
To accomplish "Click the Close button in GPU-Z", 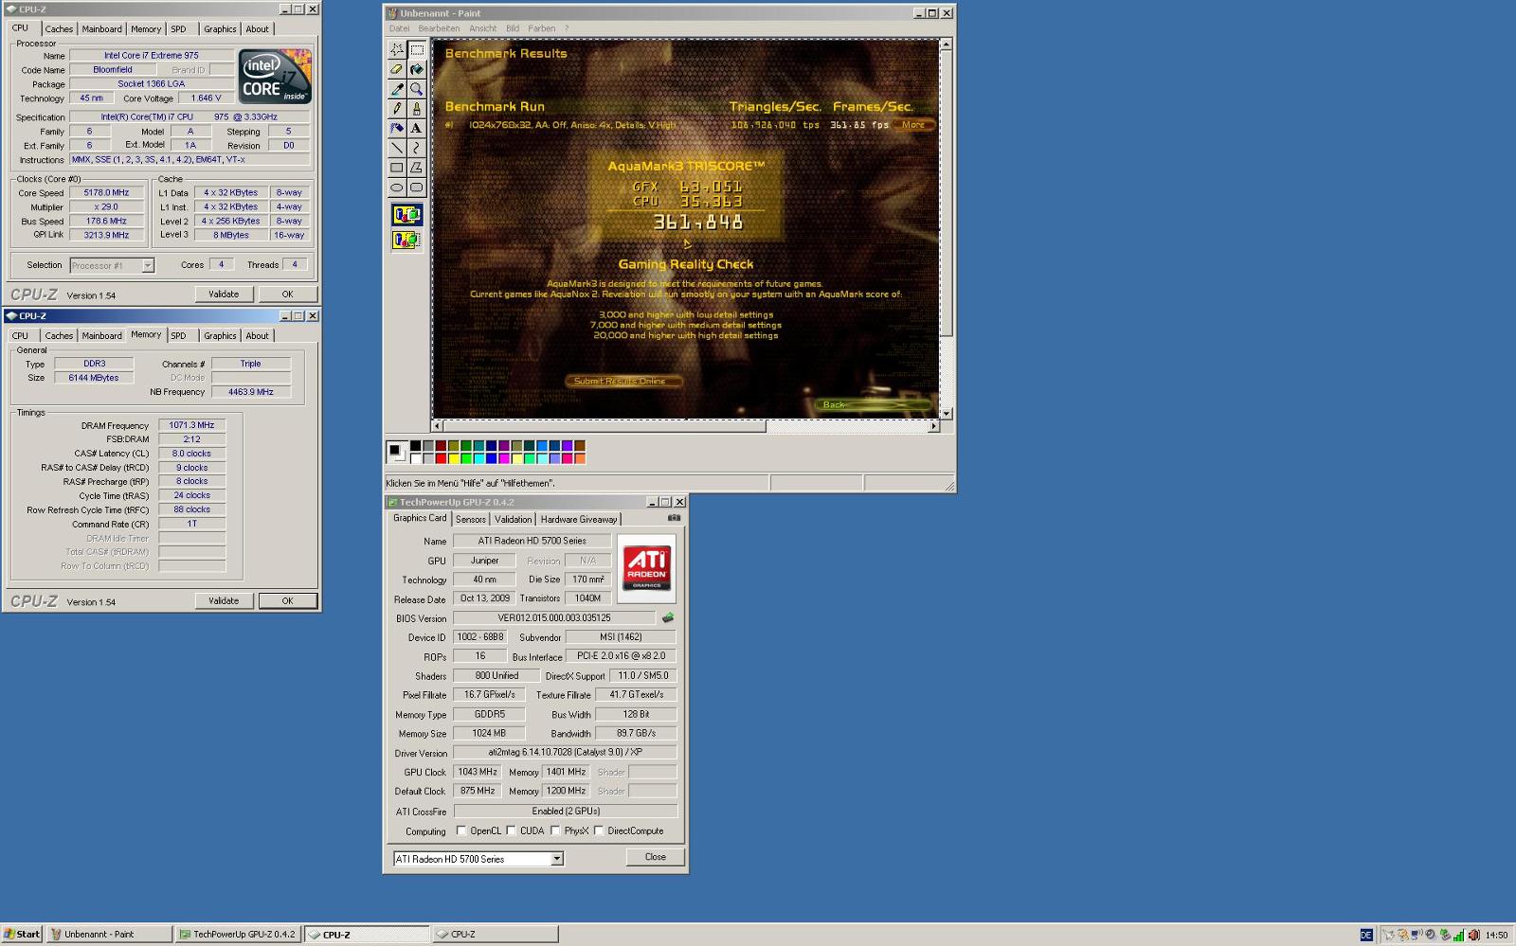I will pyautogui.click(x=656, y=857).
